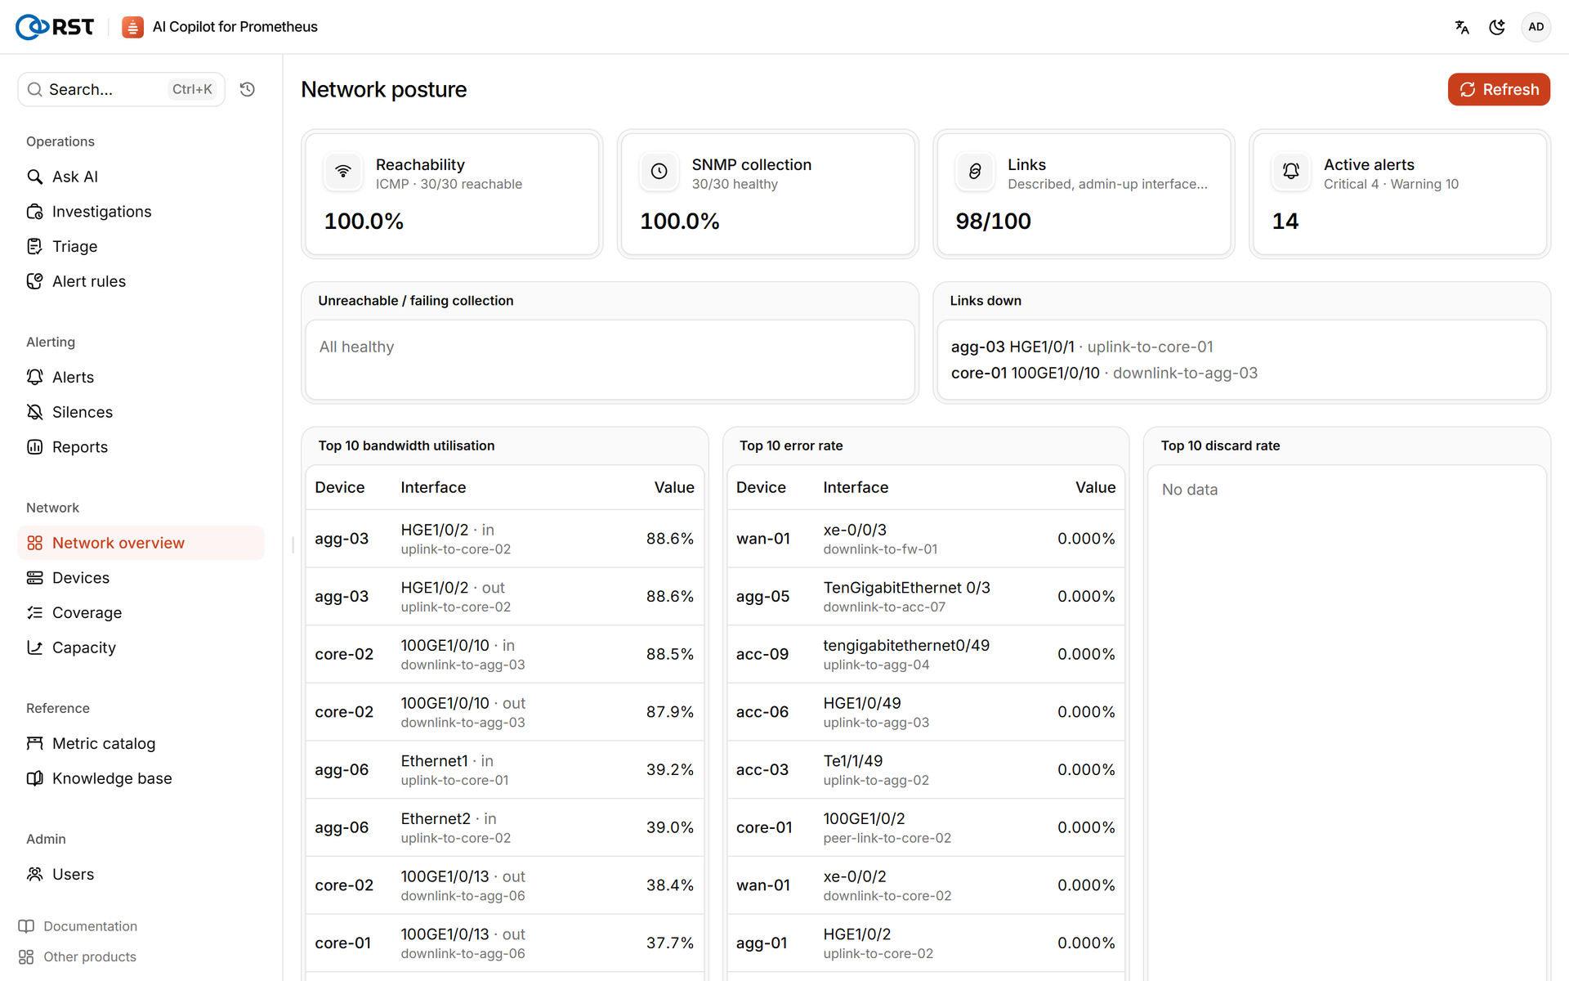1569x981 pixels.
Task: Click the Refresh button
Action: [x=1499, y=89]
